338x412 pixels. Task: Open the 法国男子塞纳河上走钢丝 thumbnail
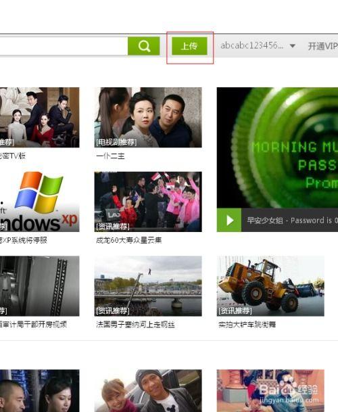[x=148, y=286]
